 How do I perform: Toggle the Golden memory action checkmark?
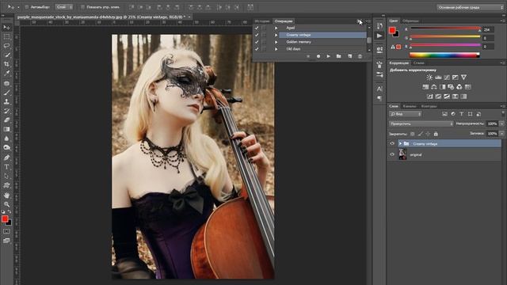[257, 42]
